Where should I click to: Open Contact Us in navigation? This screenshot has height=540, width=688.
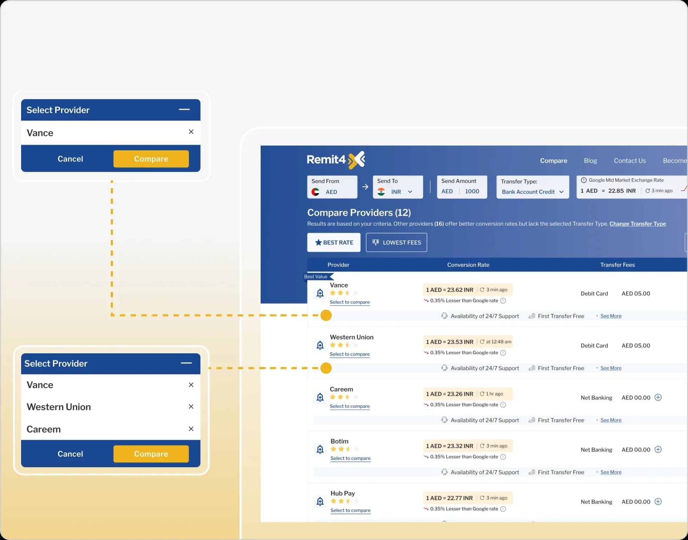[630, 161]
